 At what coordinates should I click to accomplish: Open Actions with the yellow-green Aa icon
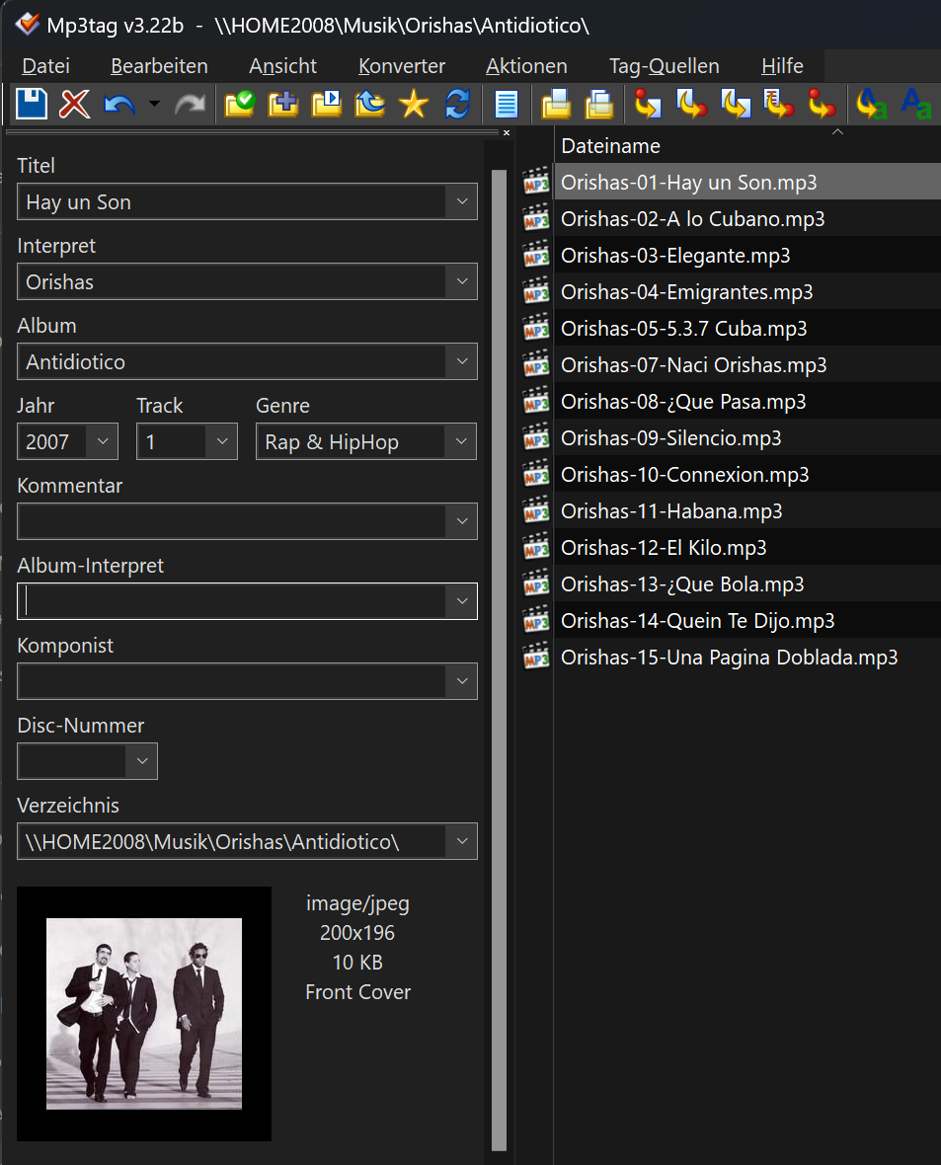click(872, 104)
